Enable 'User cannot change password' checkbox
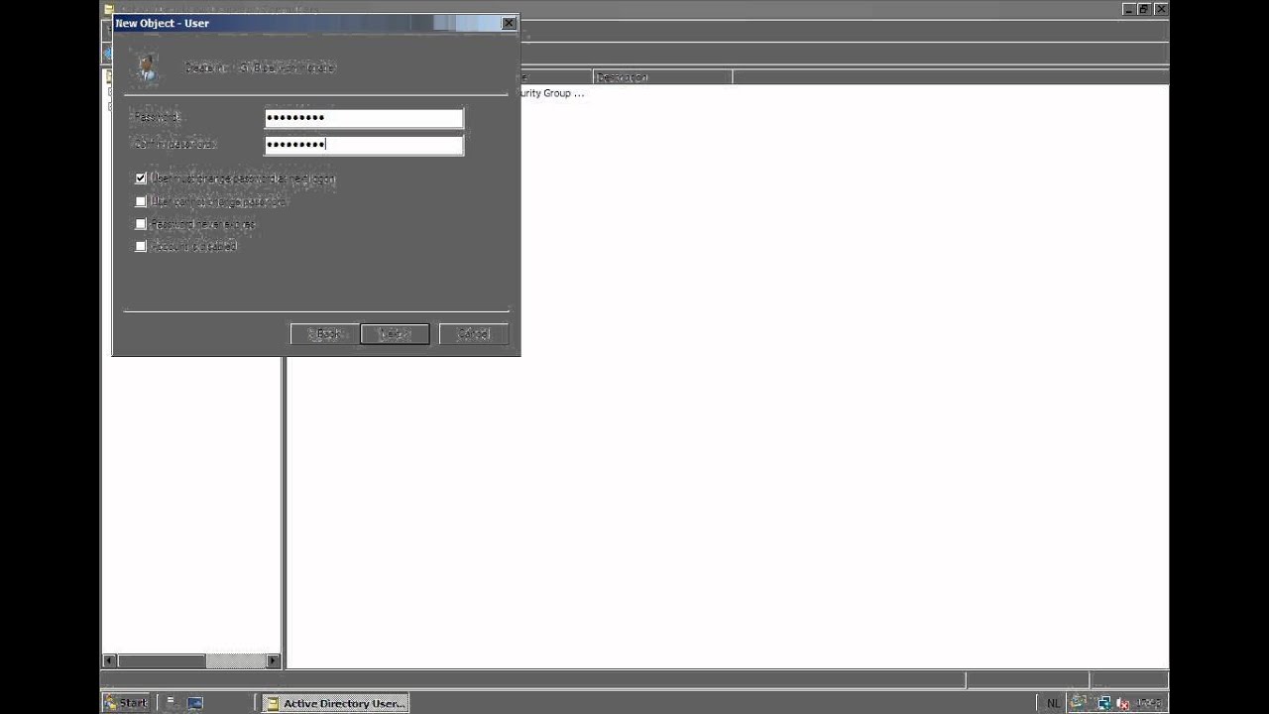The image size is (1269, 714). [x=141, y=201]
